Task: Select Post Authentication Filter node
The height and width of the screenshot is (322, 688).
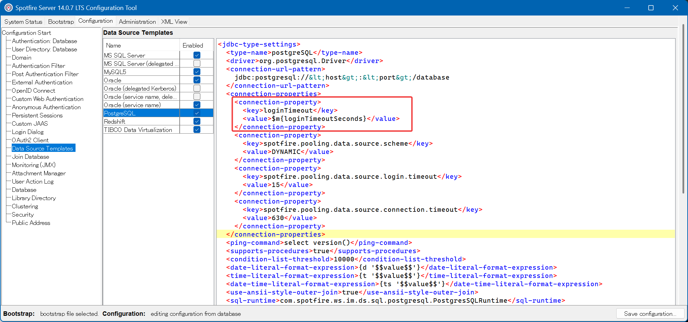Action: (45, 74)
